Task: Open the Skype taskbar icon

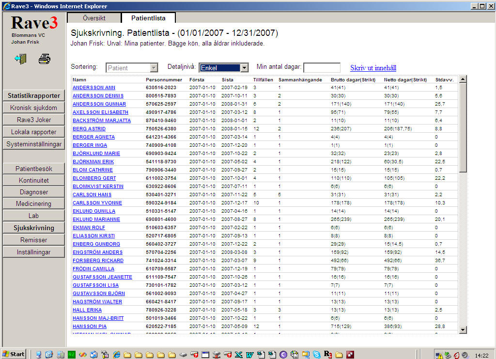Action: click(x=317, y=355)
